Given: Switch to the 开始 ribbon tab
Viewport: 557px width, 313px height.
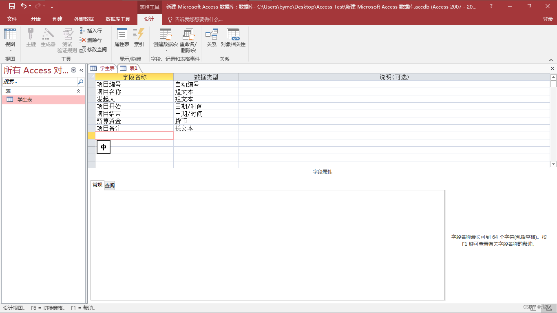Looking at the screenshot, I should (x=36, y=19).
